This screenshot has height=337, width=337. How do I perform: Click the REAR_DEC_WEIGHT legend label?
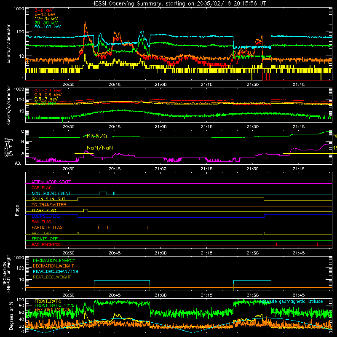[x=52, y=277]
